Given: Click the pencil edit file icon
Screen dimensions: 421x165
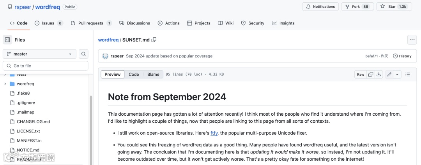Looking at the screenshot, I should (389, 75).
